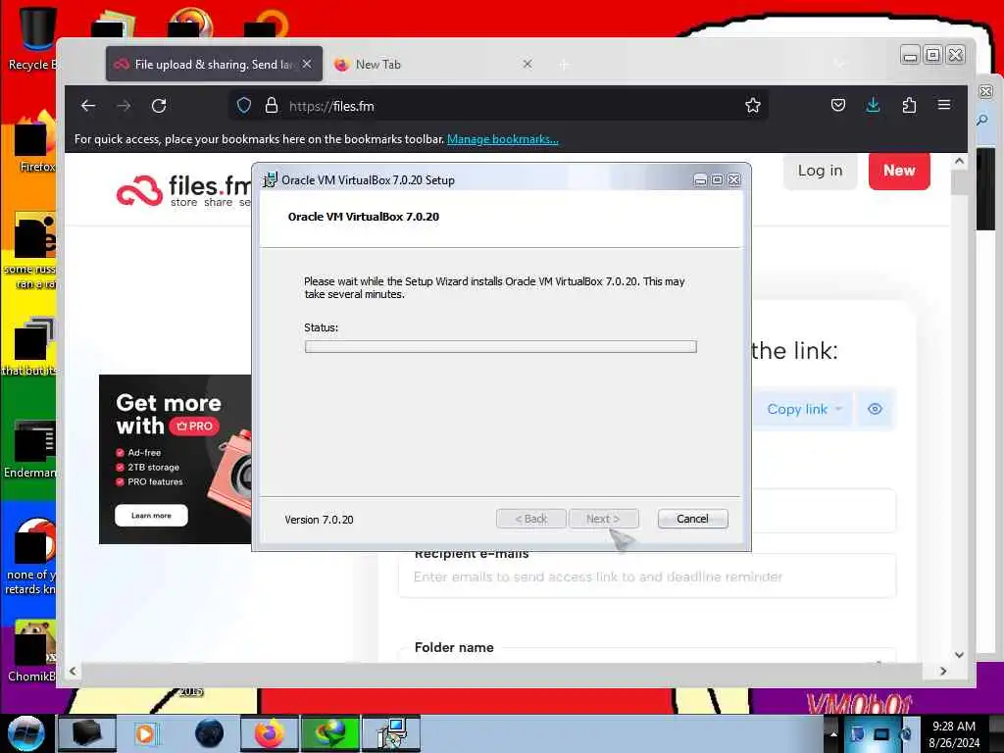Click the installation status progress bar

tap(501, 346)
